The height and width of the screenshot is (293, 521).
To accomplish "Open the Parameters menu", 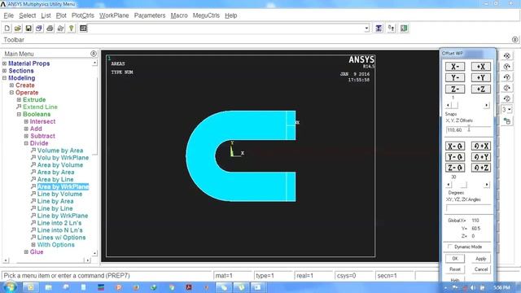I will 150,15.
